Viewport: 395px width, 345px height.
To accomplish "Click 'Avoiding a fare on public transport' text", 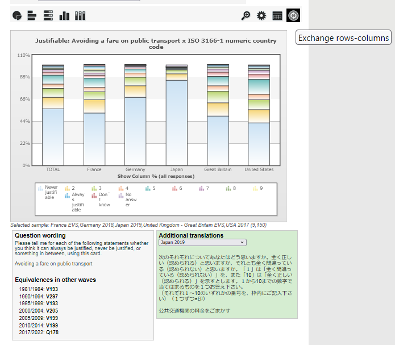I will [53, 264].
